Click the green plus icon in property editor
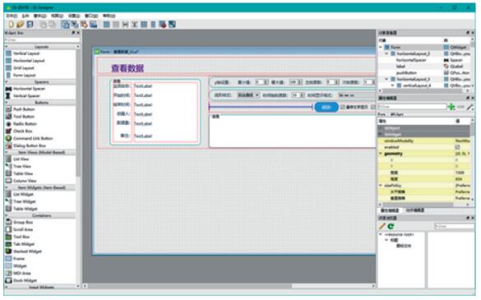 451,107
